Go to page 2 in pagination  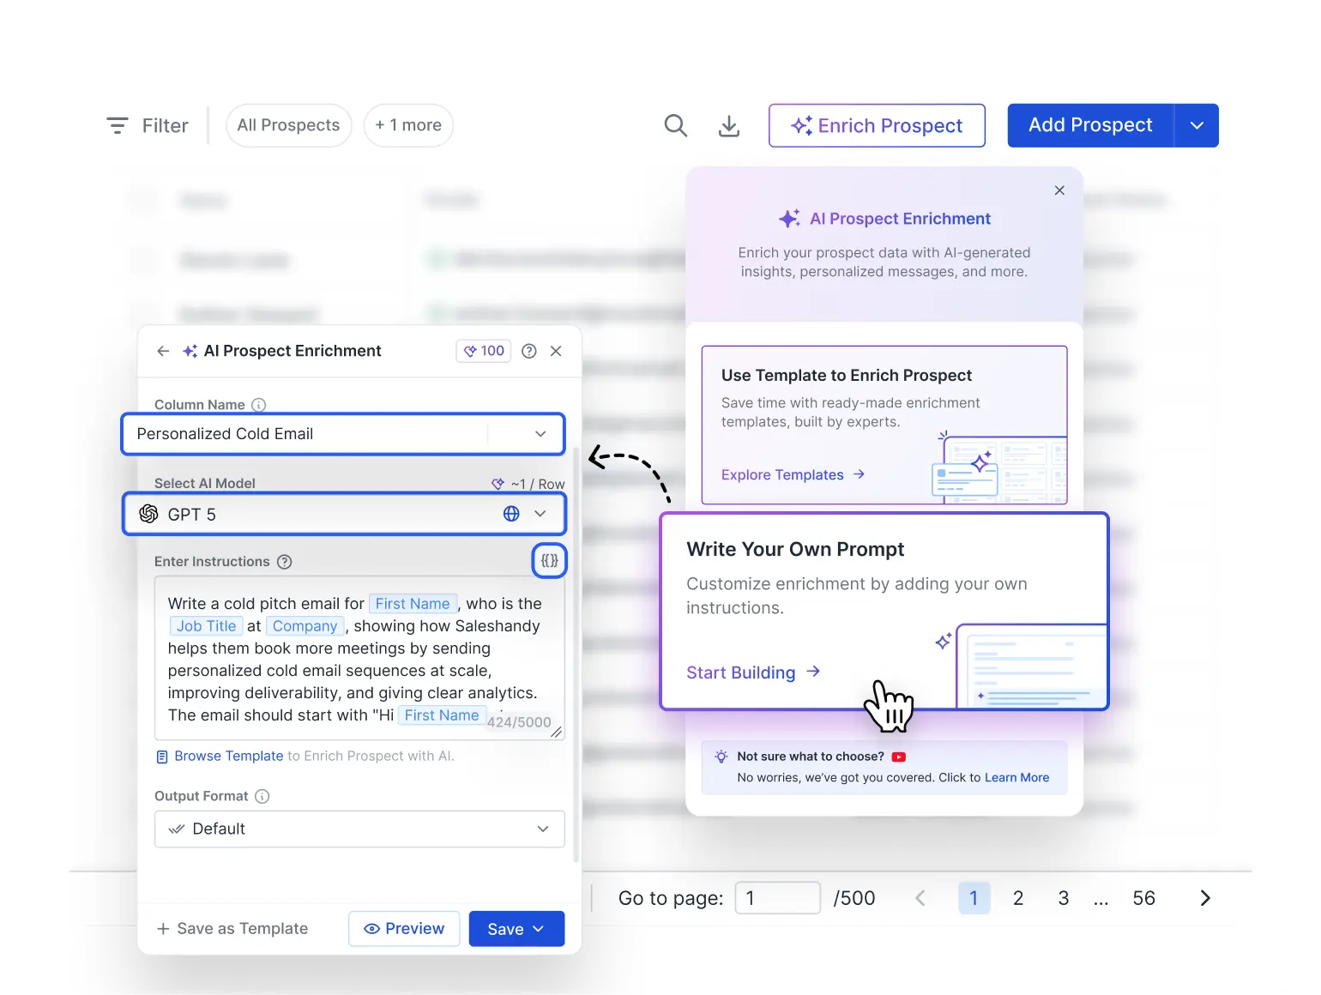coord(1018,898)
